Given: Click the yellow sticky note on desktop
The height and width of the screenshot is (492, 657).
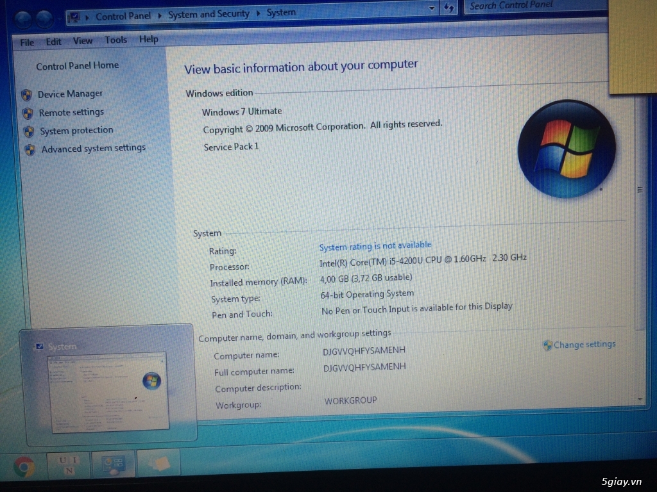Looking at the screenshot, I should click(x=633, y=45).
